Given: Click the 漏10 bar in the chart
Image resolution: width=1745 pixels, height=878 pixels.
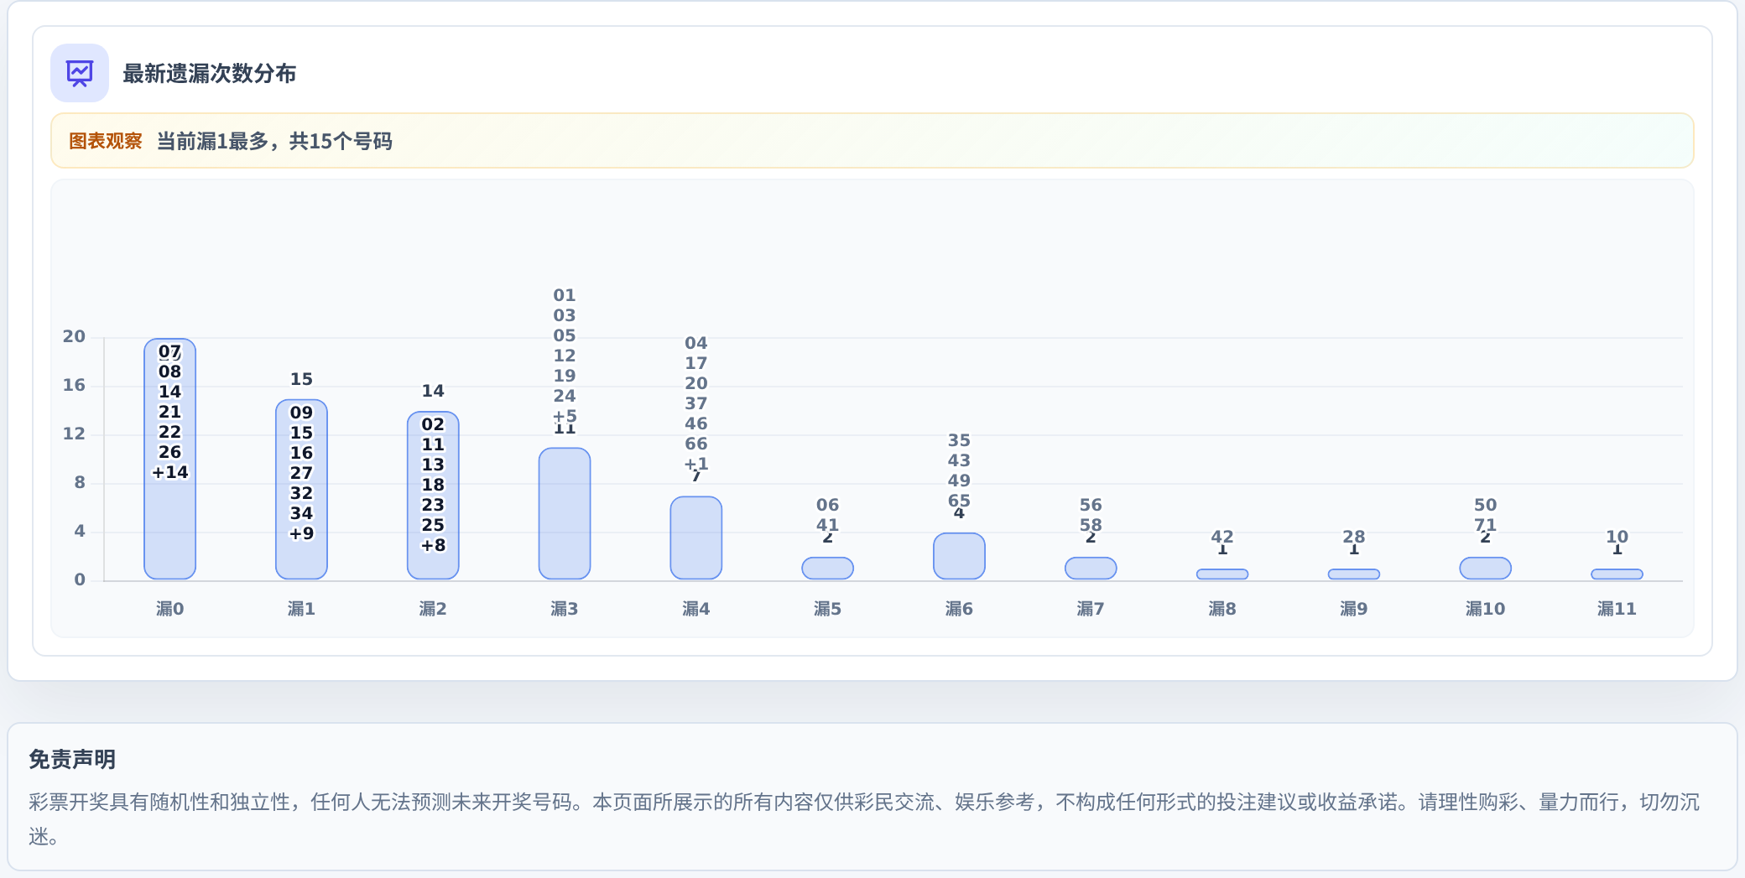Looking at the screenshot, I should click(x=1485, y=568).
